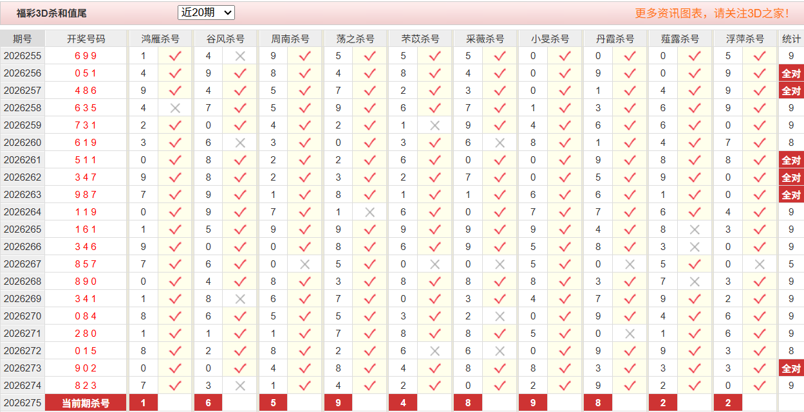Screen dimensions: 804x412
Task: Click the 鸿雁杀号 check mark in row 2026255
Action: click(x=175, y=56)
